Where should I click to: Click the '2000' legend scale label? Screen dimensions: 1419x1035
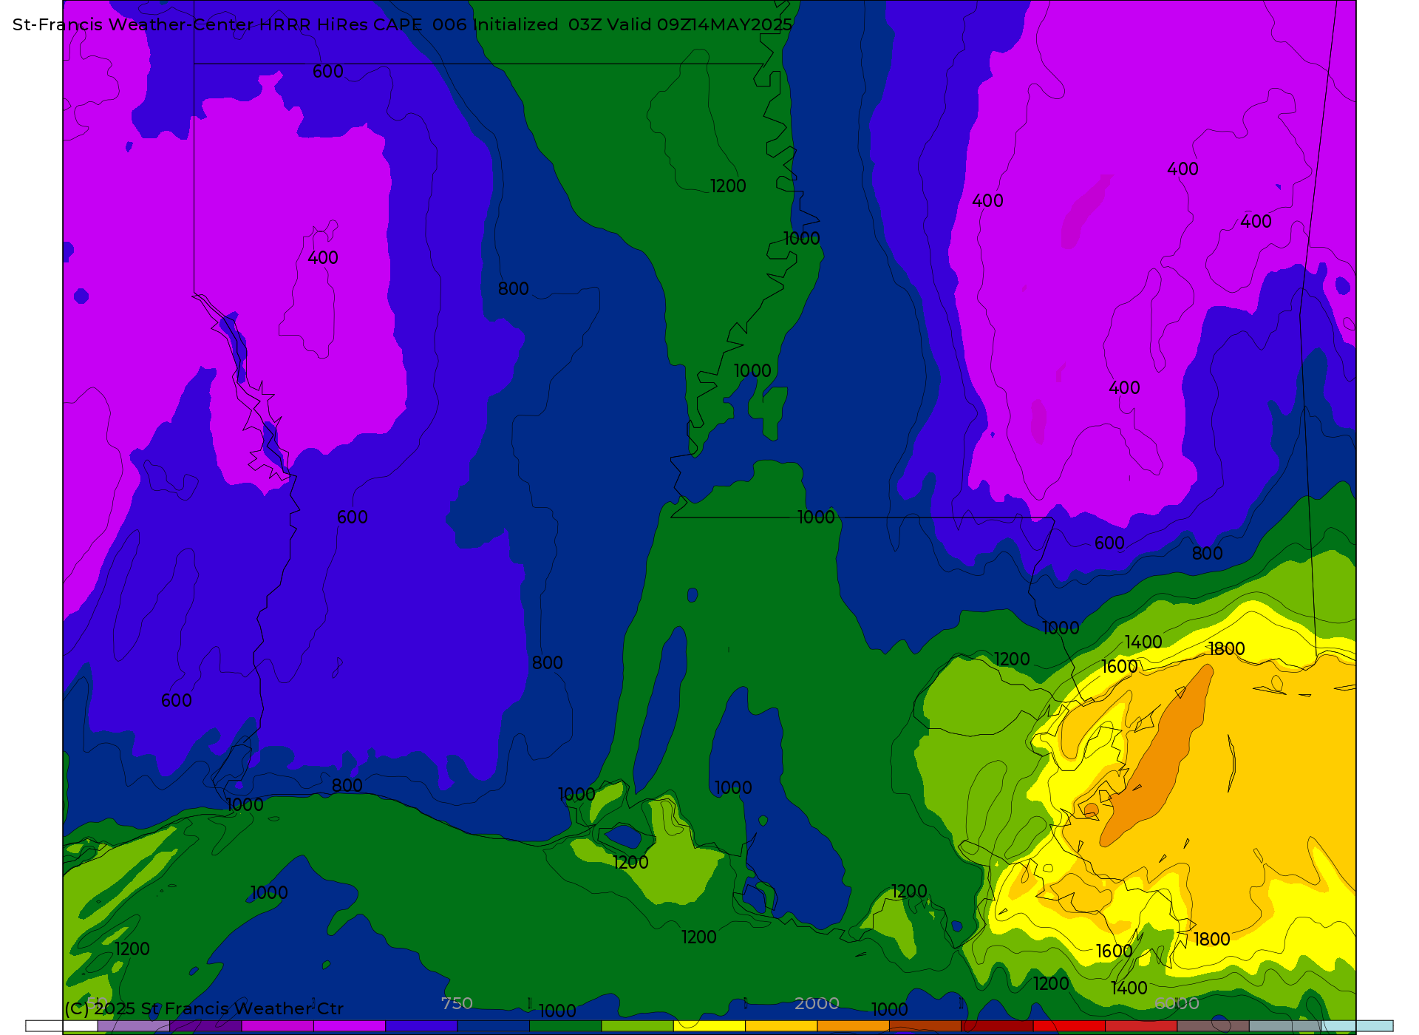point(817,1003)
